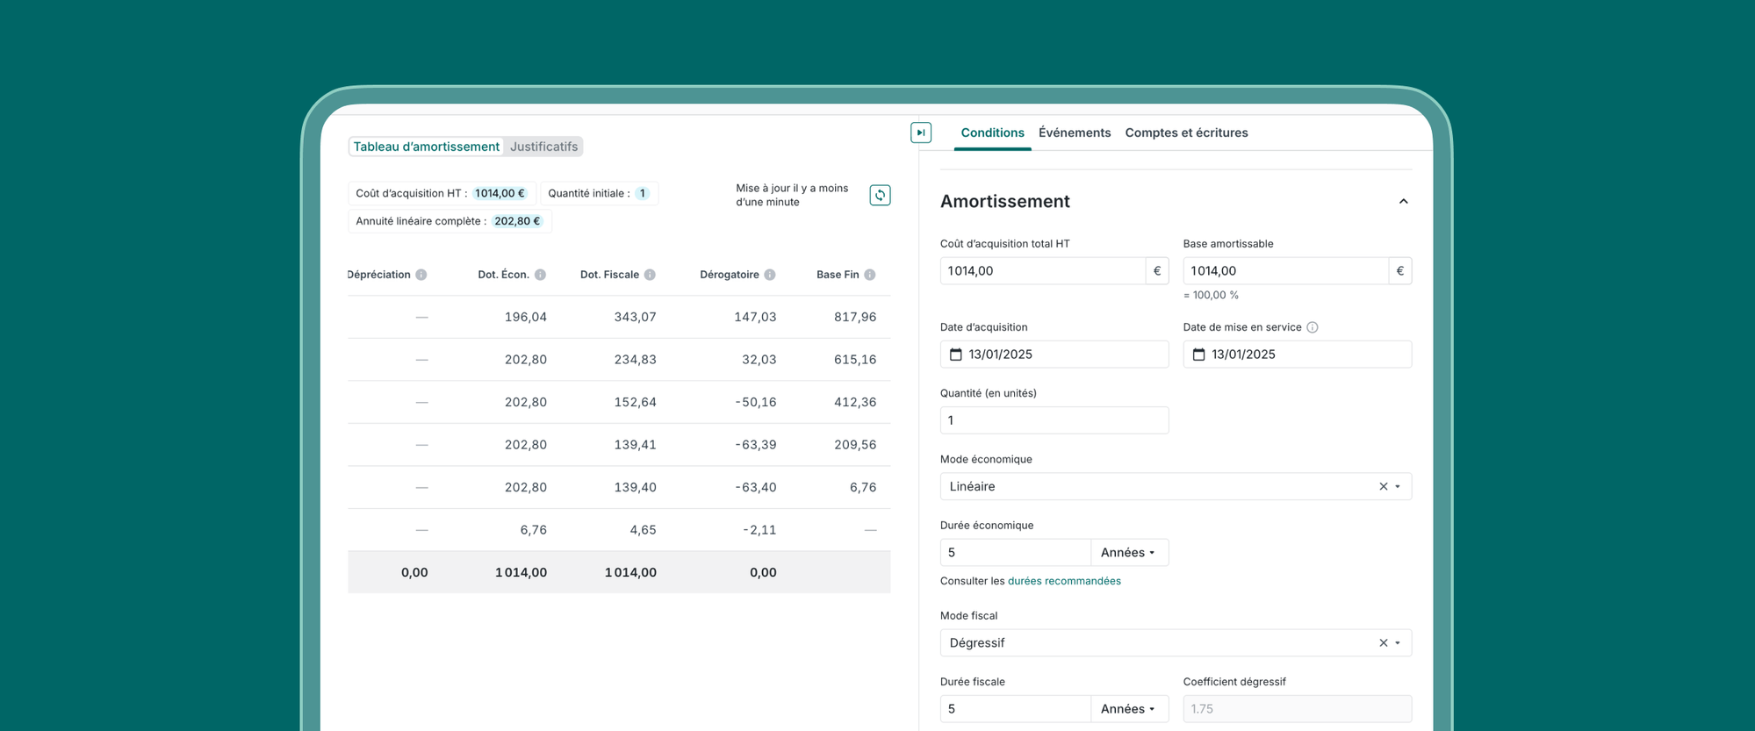Screen dimensions: 1755x731
Task: Open the durées recommandées link
Action: [1063, 581]
